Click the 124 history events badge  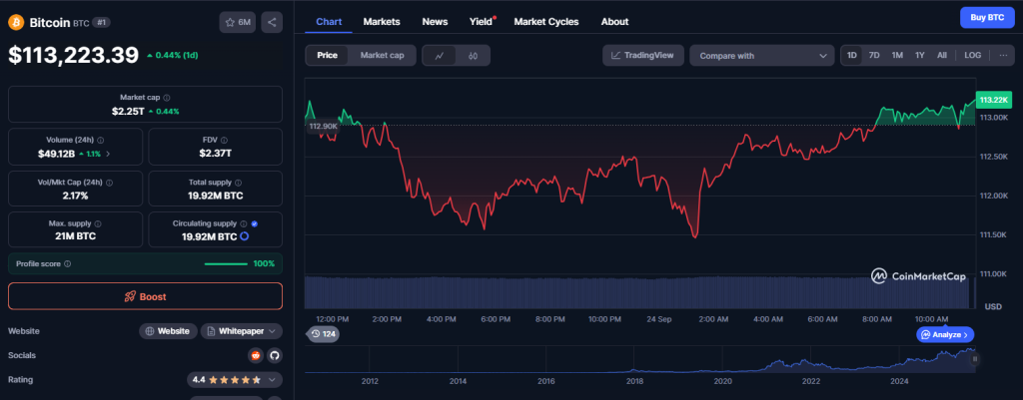point(323,334)
